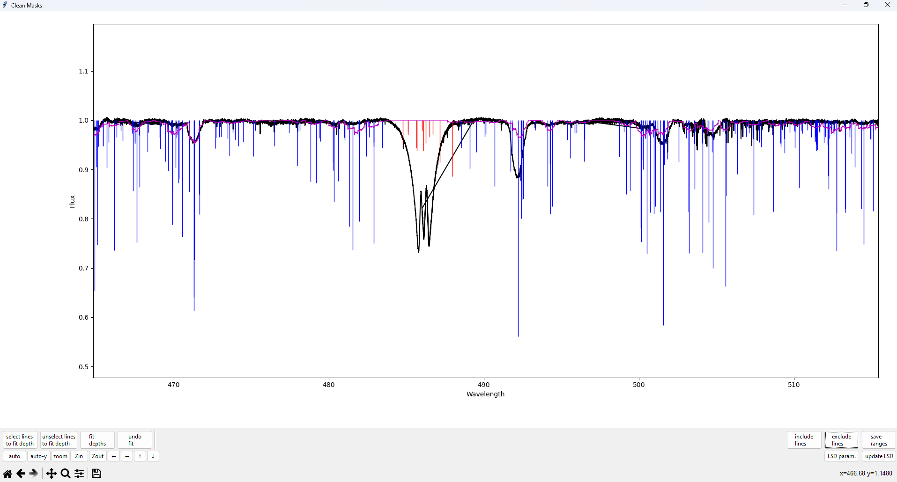Click the 'Zin' zoom in button
The image size is (897, 482).
pos(79,456)
